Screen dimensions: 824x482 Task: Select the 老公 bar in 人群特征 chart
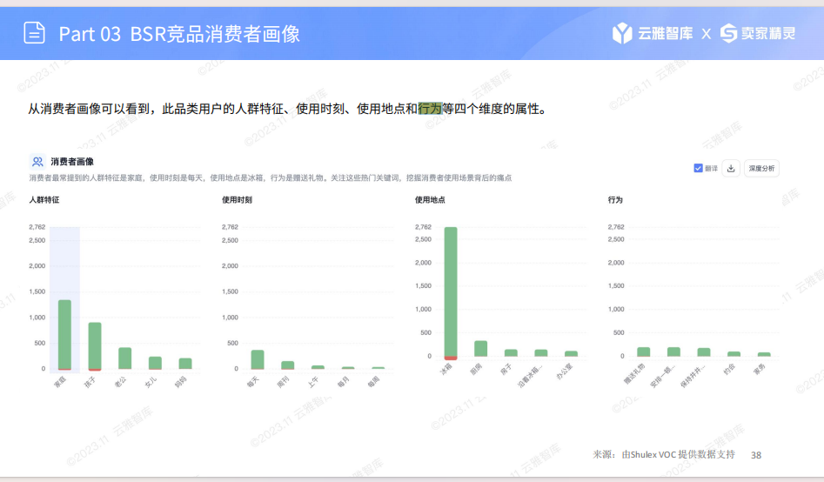click(x=124, y=358)
